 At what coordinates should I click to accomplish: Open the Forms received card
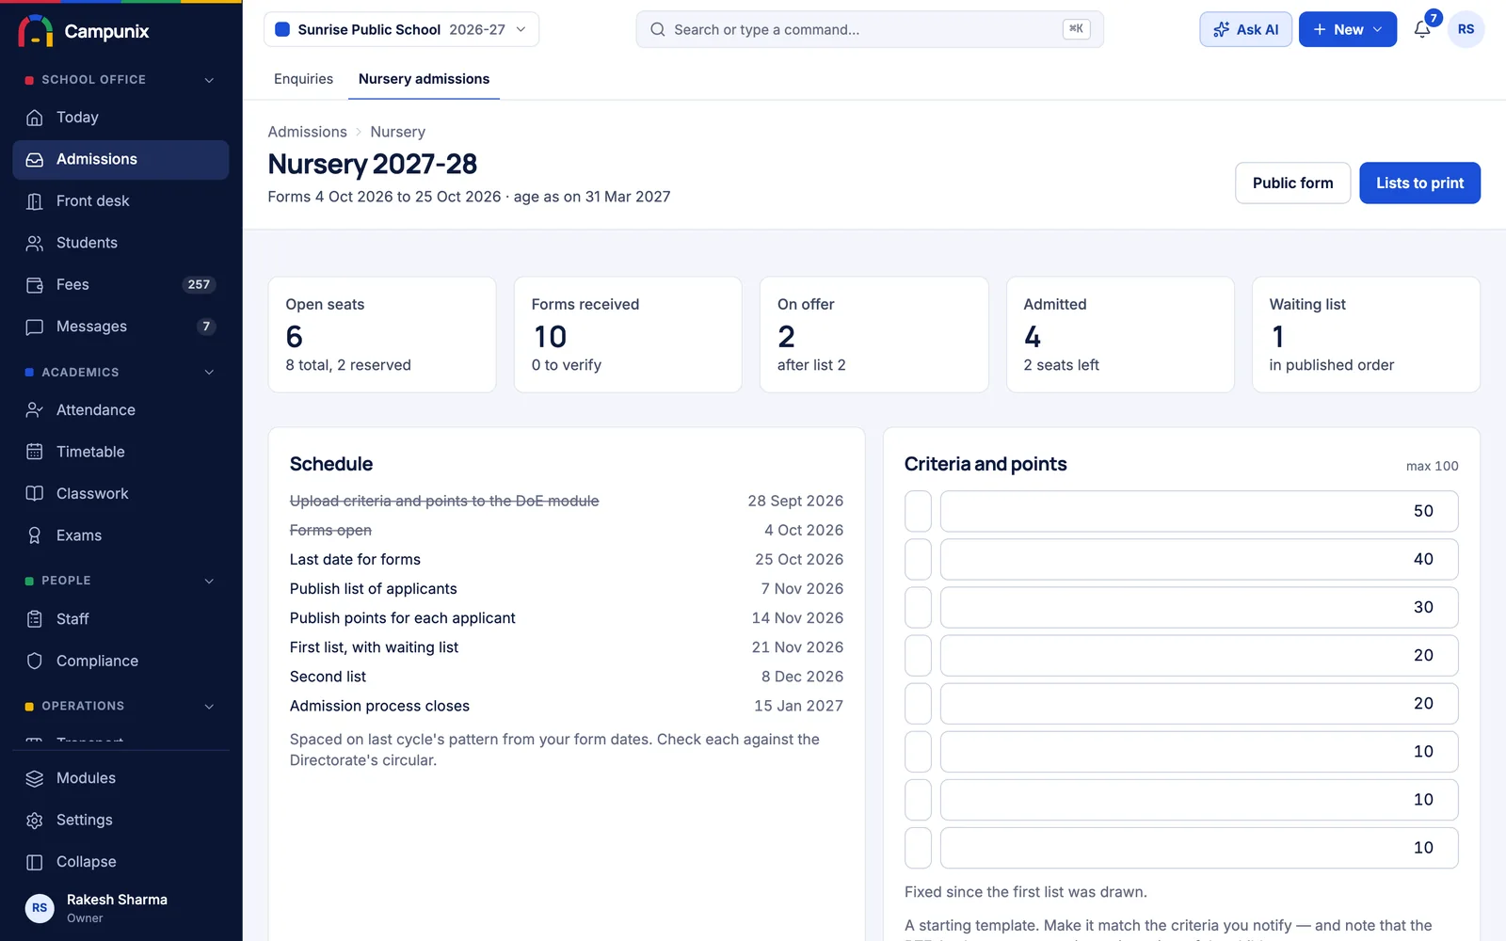click(628, 334)
